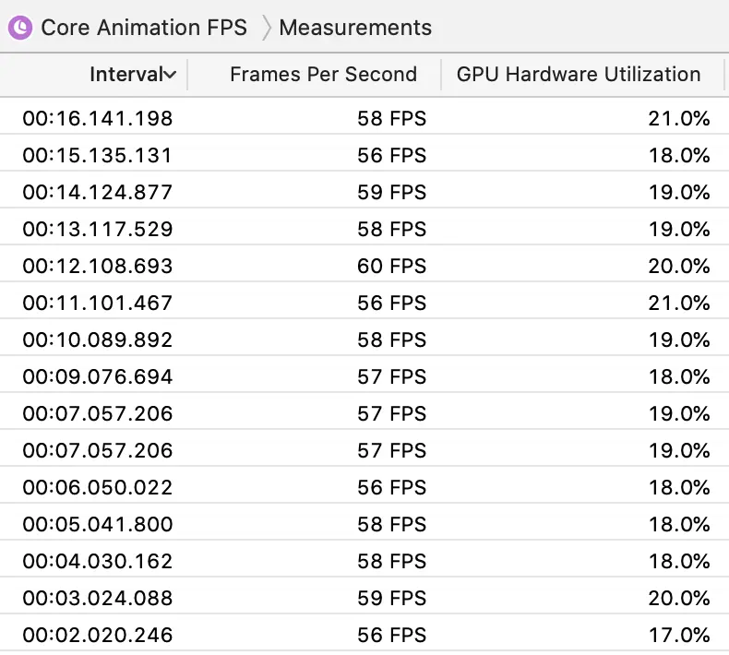Image resolution: width=729 pixels, height=655 pixels.
Task: Sort by the Interval column header
Action: (125, 75)
